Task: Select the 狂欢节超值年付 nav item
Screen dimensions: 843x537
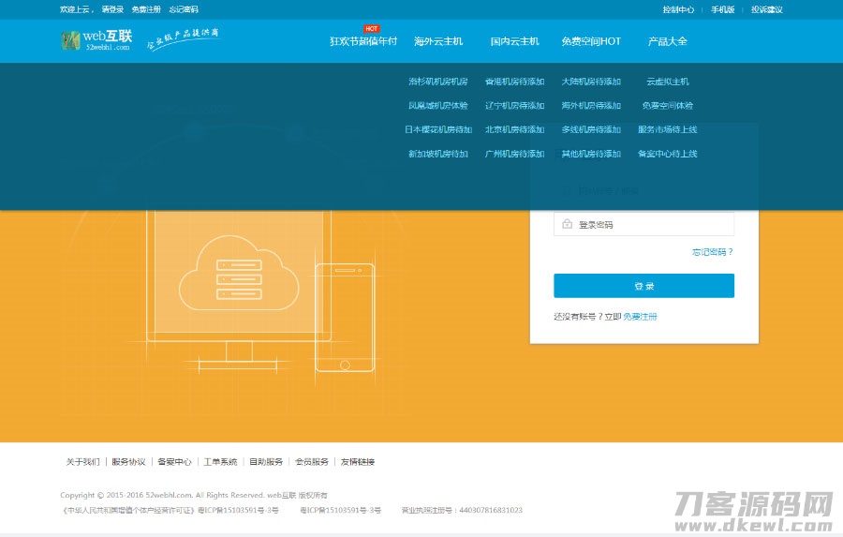Action: [x=363, y=41]
